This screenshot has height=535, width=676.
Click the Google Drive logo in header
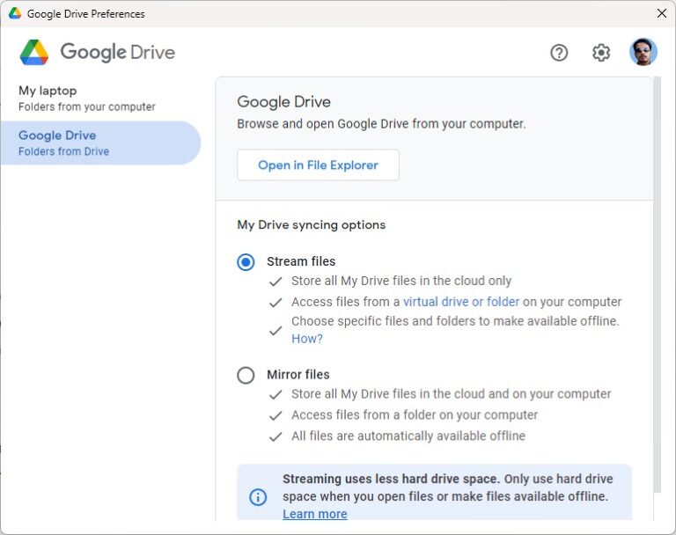[98, 52]
